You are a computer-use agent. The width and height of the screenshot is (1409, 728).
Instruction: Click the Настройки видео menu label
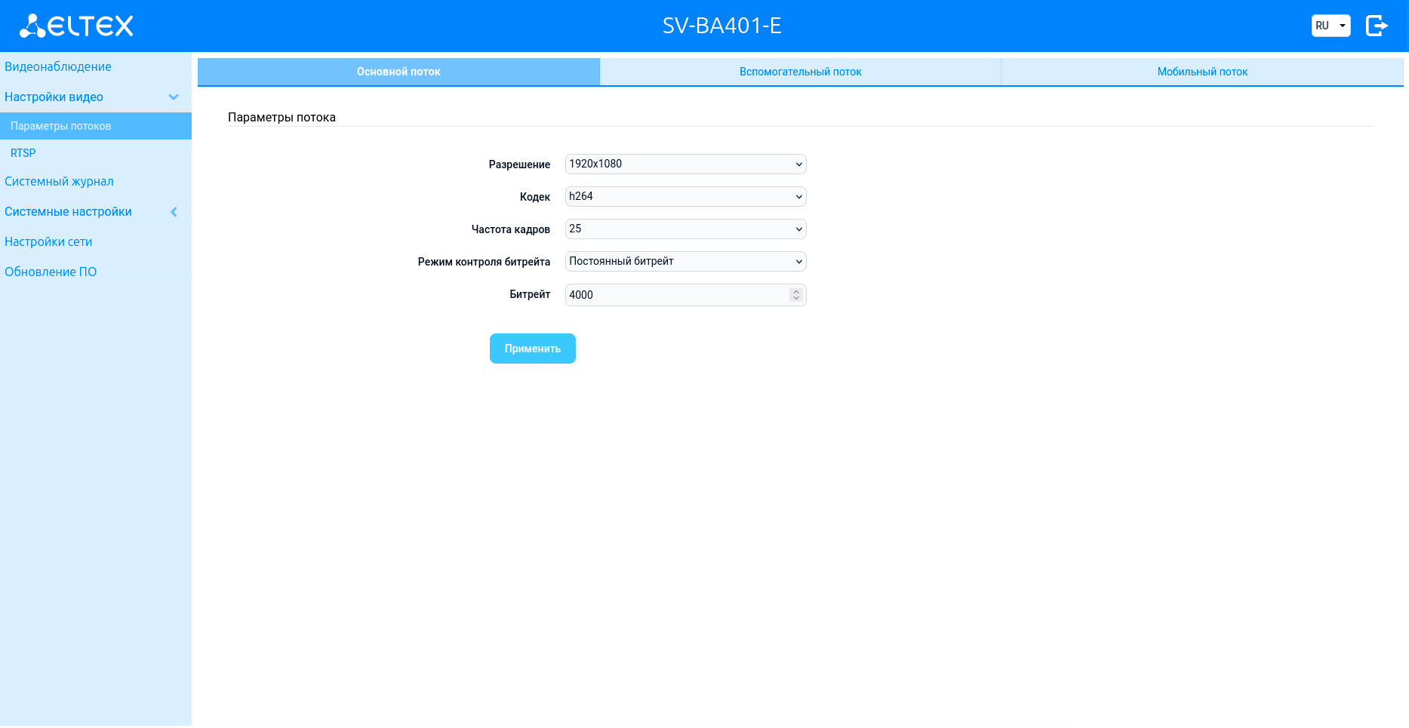click(x=54, y=97)
